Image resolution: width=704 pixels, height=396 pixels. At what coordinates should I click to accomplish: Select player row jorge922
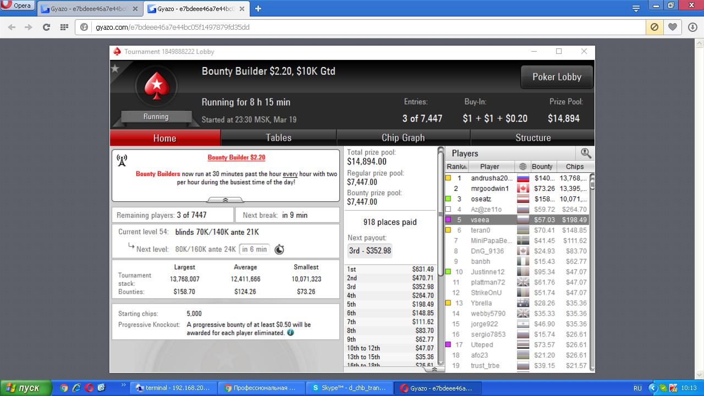point(516,324)
